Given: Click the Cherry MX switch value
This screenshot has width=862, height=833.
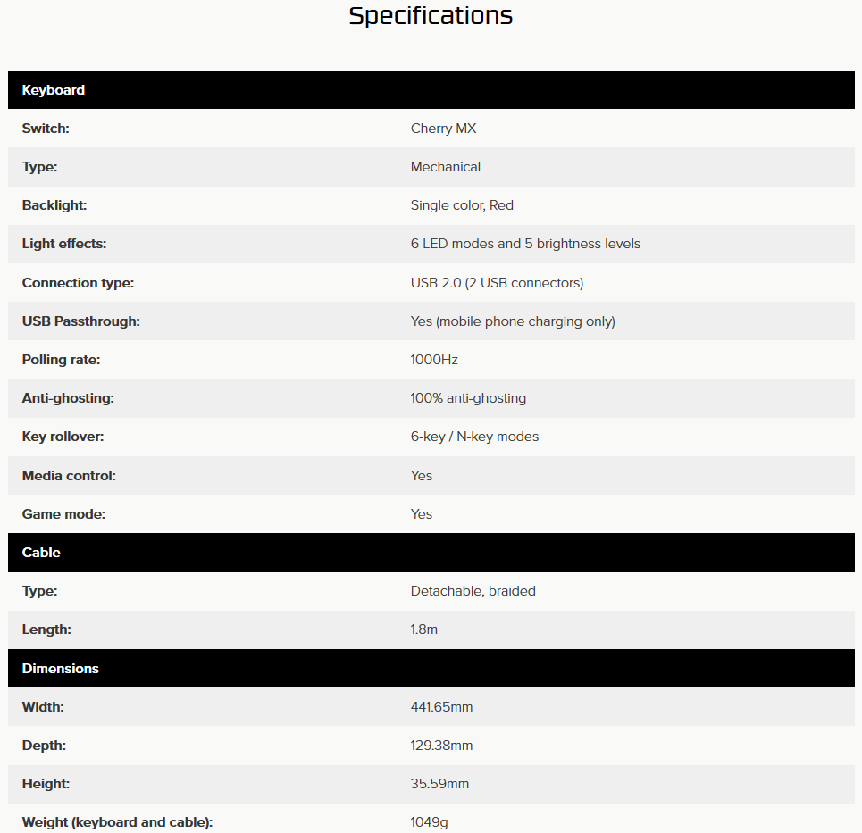Looking at the screenshot, I should (x=443, y=129).
